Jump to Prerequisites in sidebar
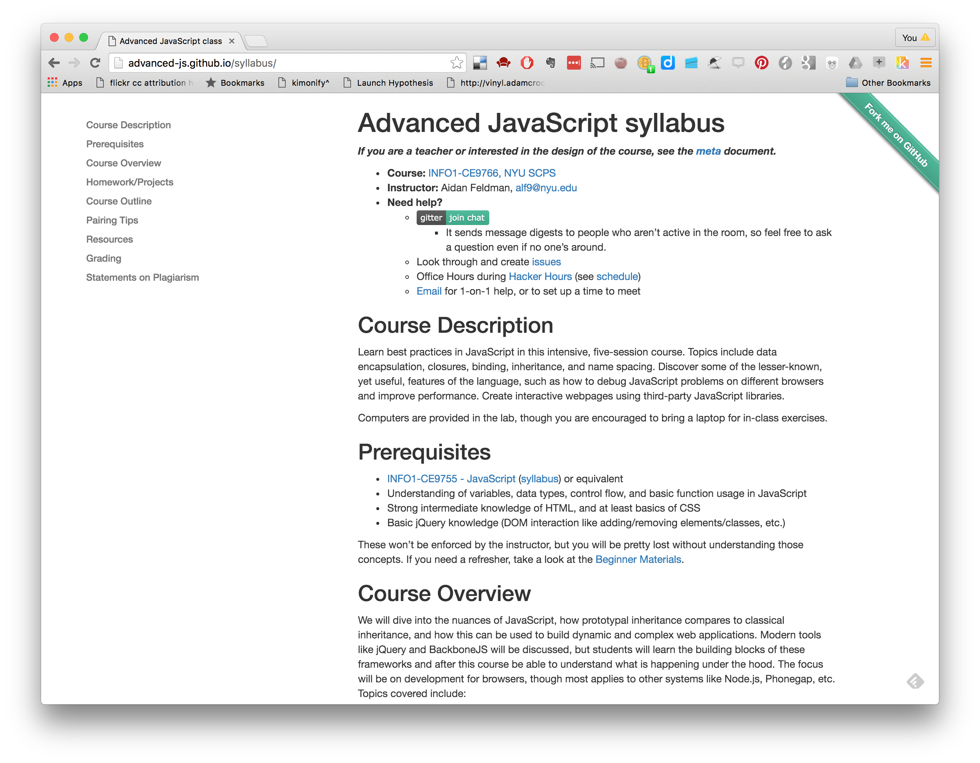Screen dimensions: 980x763 (x=115, y=144)
